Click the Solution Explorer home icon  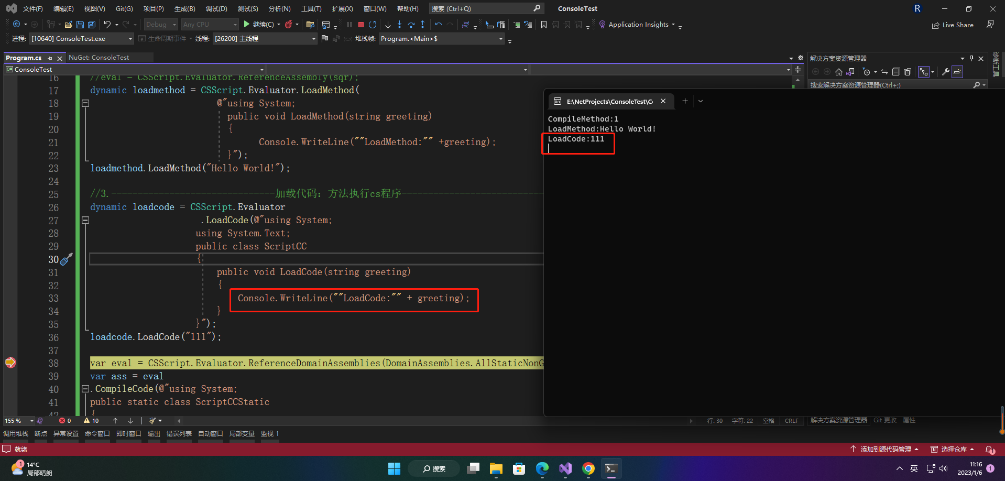pos(839,72)
